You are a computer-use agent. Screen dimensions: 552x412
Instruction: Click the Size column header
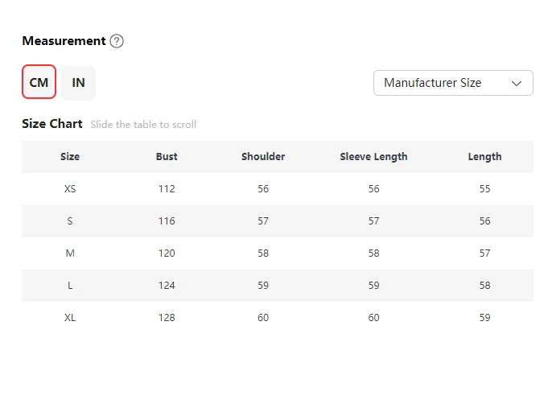point(70,157)
